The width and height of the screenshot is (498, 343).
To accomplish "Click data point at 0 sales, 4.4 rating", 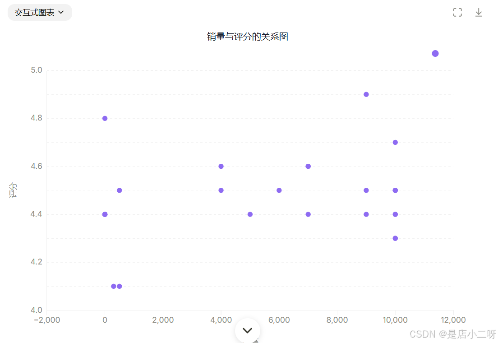I will [x=105, y=214].
